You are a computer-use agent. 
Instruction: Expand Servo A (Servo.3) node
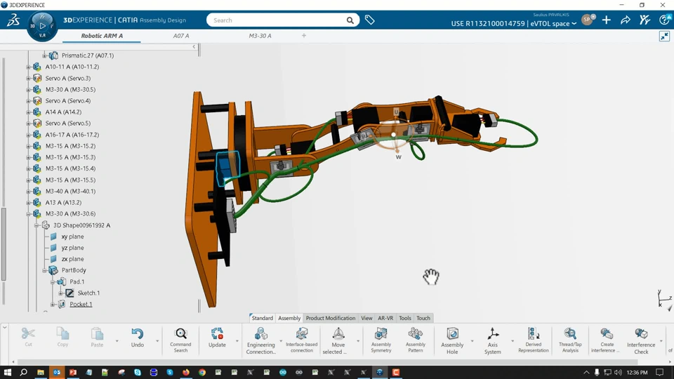[28, 78]
